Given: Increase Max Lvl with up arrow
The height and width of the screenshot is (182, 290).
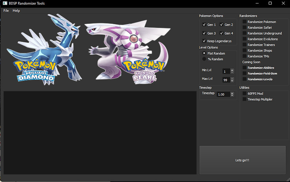Looking at the screenshot, I should coord(232,79).
